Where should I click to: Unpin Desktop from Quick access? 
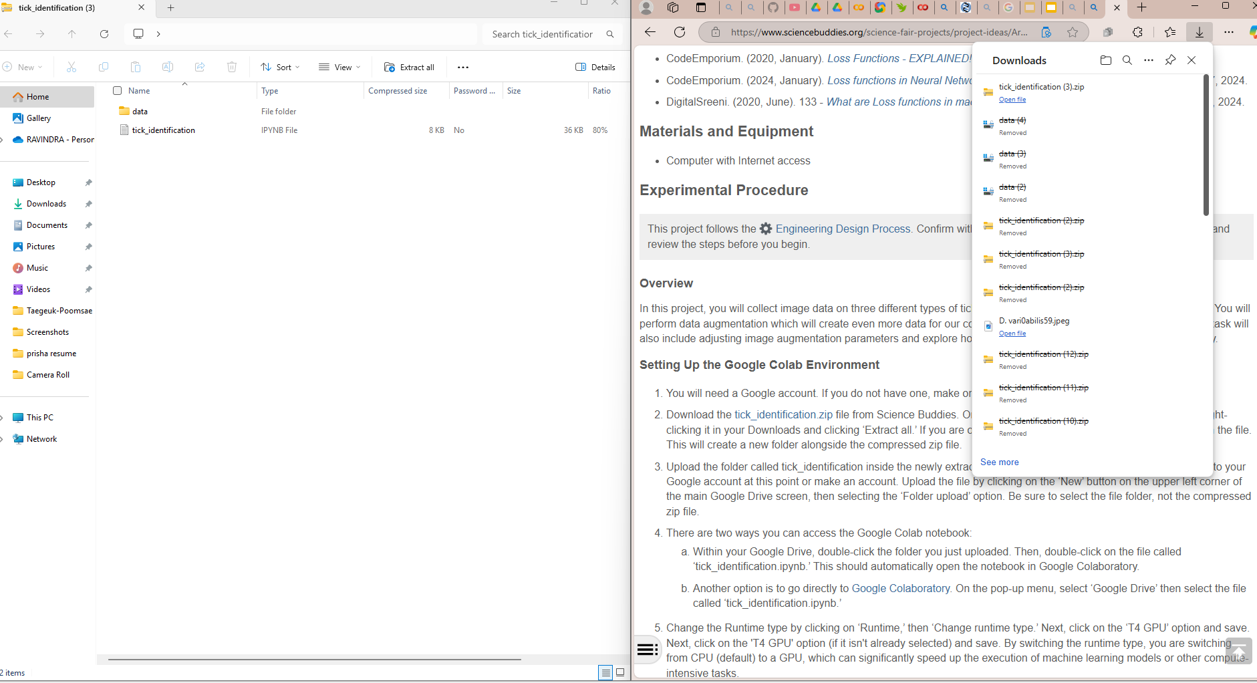[88, 182]
